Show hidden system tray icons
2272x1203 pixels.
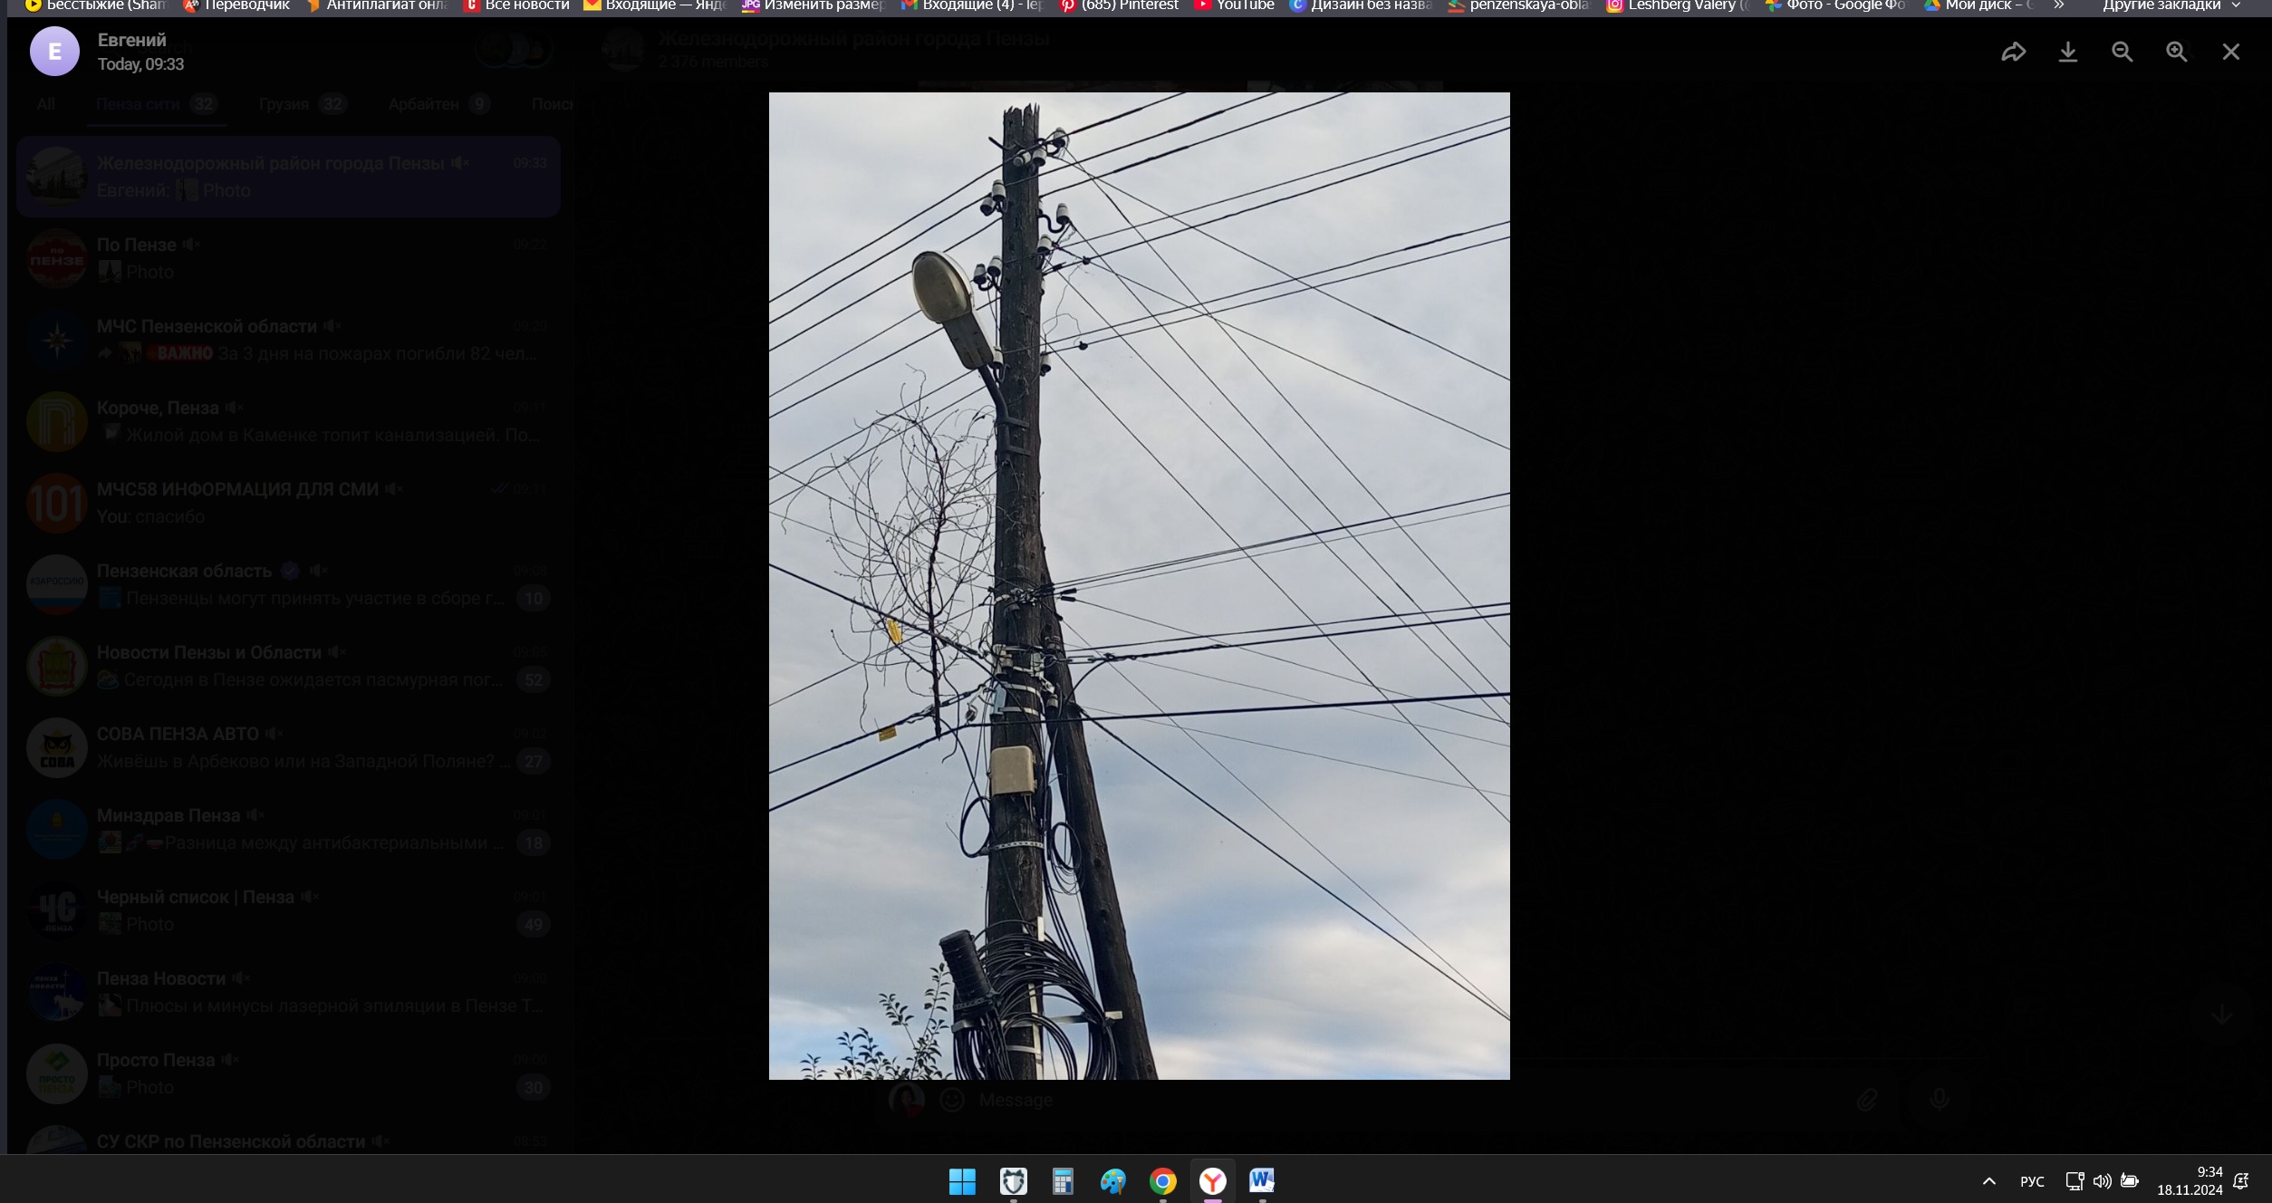point(1989,1181)
